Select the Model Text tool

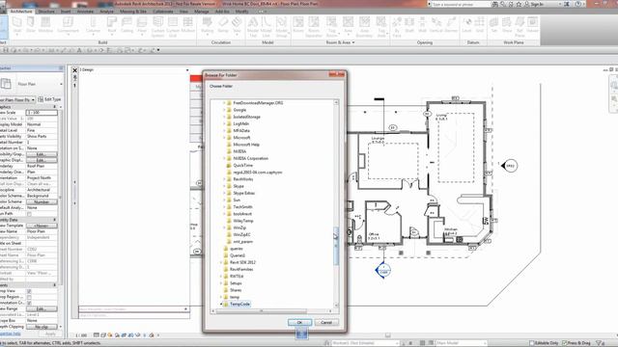click(x=253, y=27)
